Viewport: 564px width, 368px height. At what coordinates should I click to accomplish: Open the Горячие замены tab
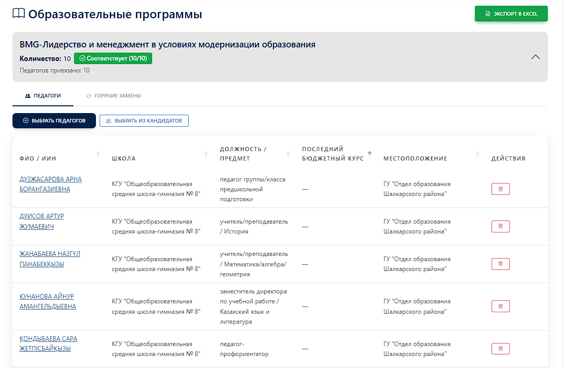click(x=114, y=96)
